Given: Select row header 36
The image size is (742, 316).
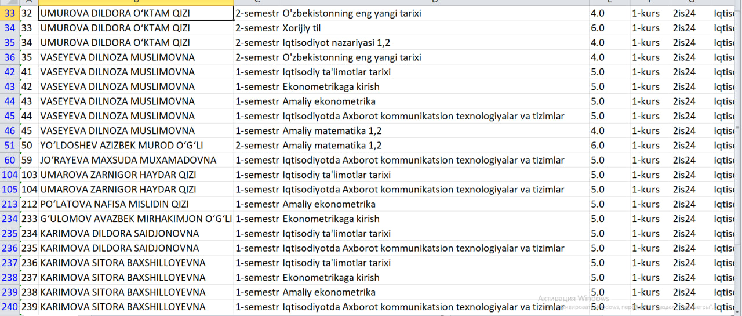Looking at the screenshot, I should click(x=9, y=57).
